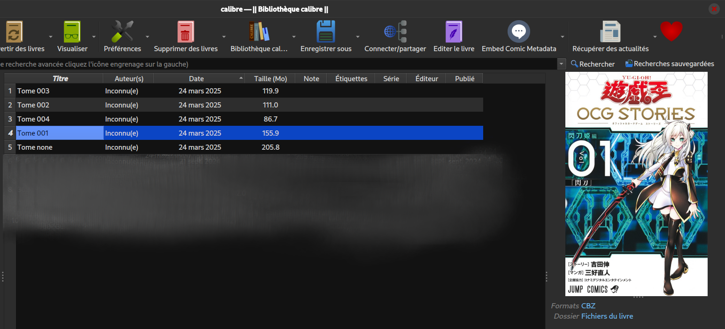Click the Embed Comic Metadata speech bubble icon

[x=518, y=32]
